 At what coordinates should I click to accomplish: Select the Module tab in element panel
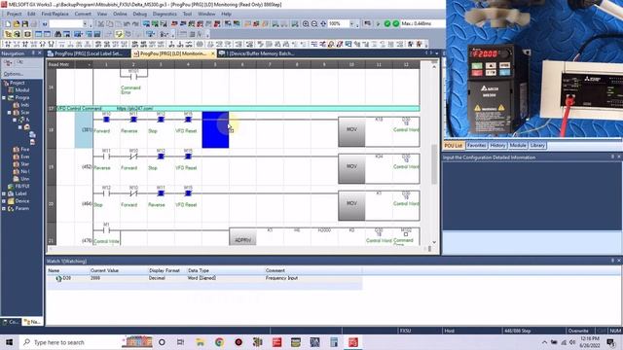click(x=518, y=146)
